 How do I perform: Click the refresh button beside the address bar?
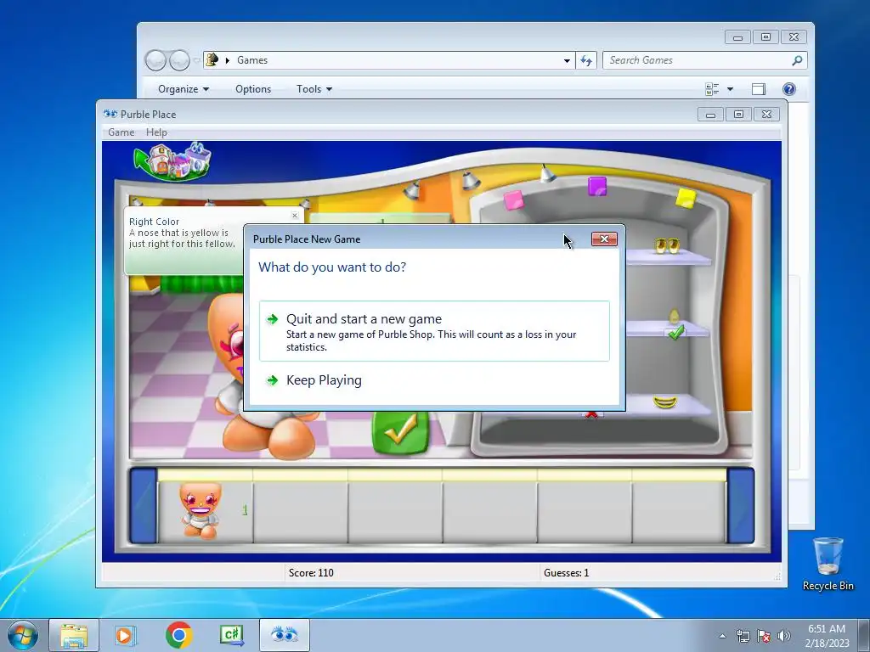(x=586, y=60)
